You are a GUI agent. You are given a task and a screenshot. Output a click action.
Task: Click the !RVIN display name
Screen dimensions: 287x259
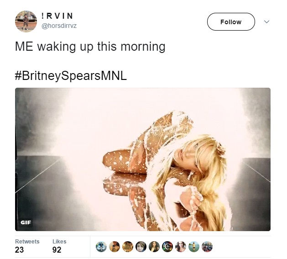point(57,16)
